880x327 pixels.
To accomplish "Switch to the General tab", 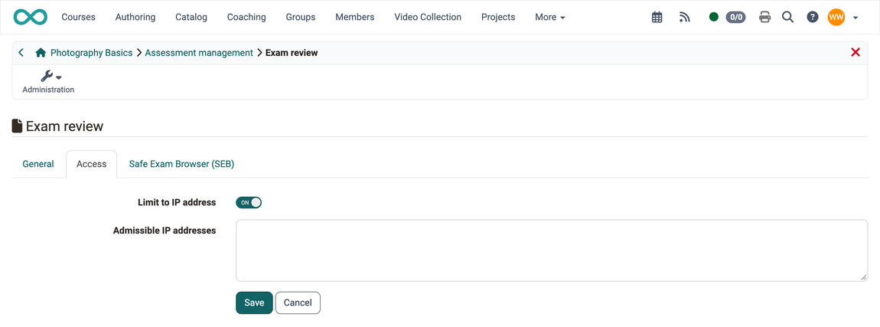I will tap(38, 164).
